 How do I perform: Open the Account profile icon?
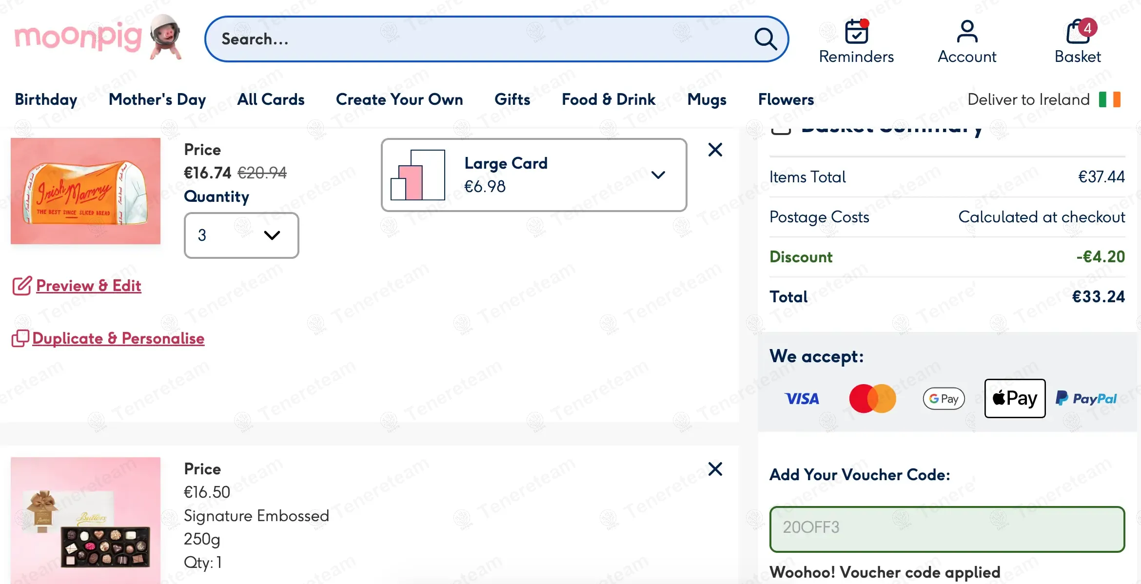coord(966,32)
